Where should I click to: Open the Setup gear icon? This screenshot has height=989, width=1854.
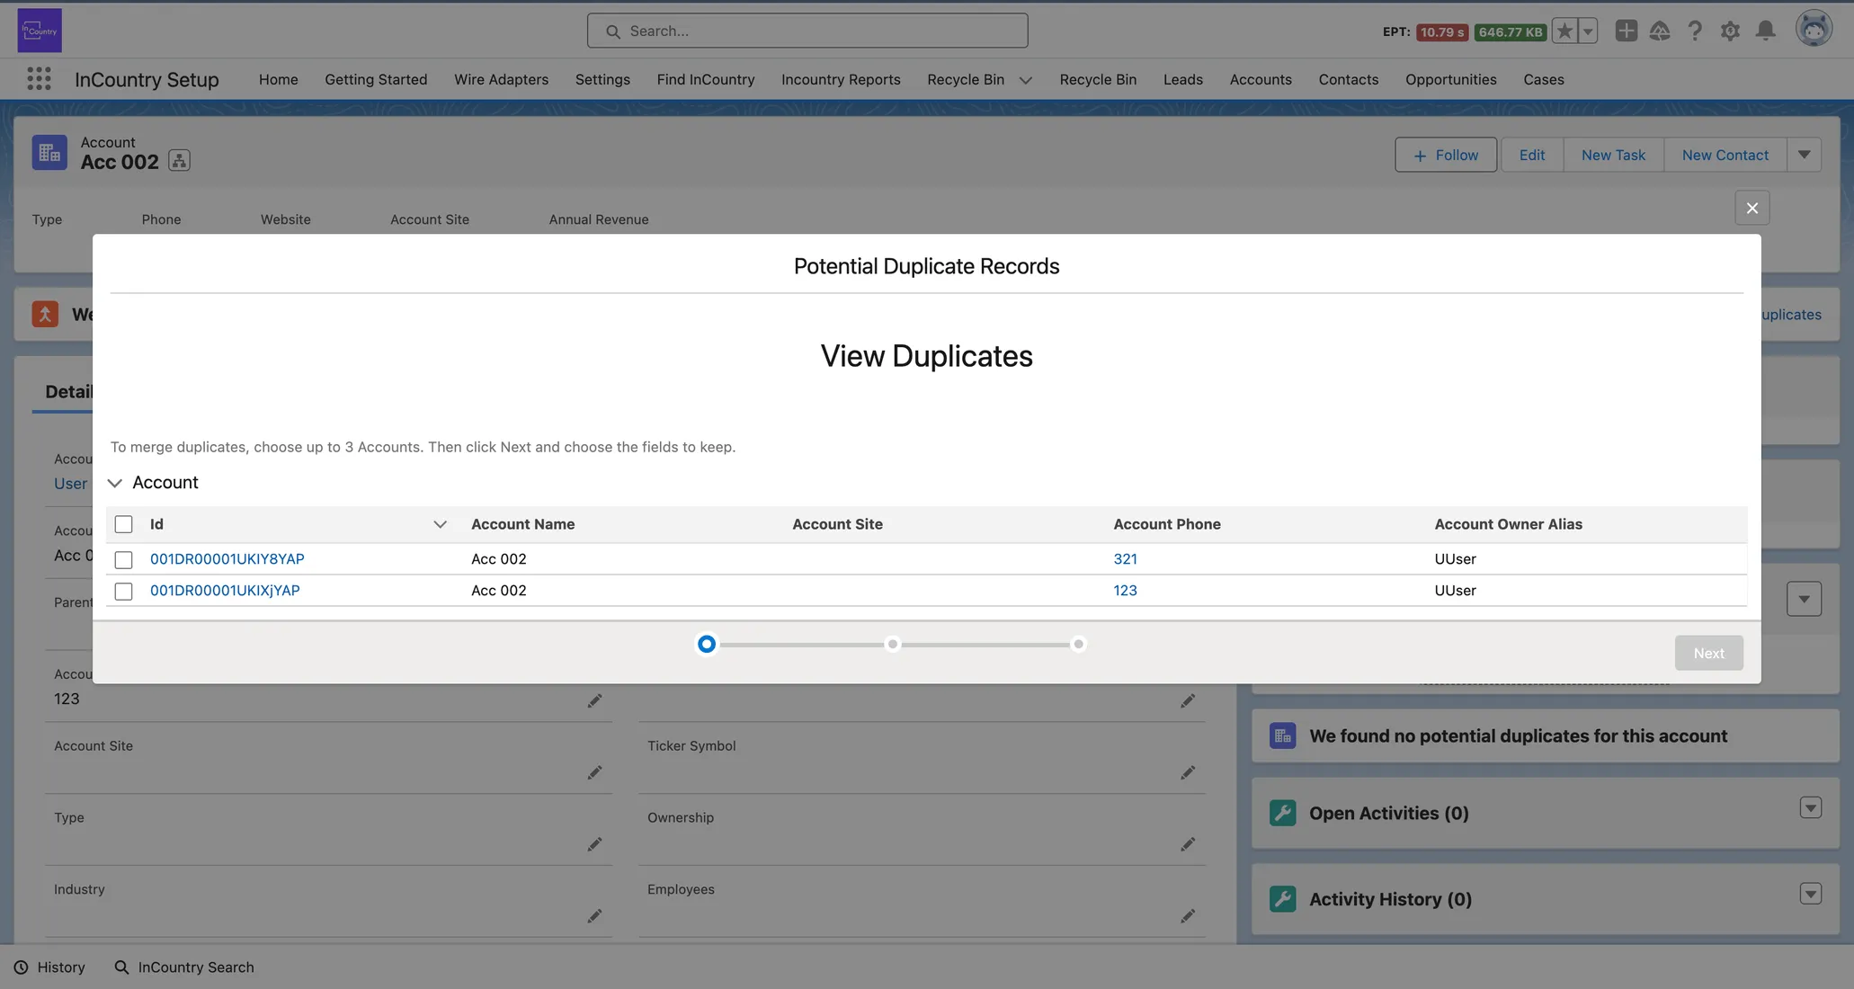(x=1730, y=31)
